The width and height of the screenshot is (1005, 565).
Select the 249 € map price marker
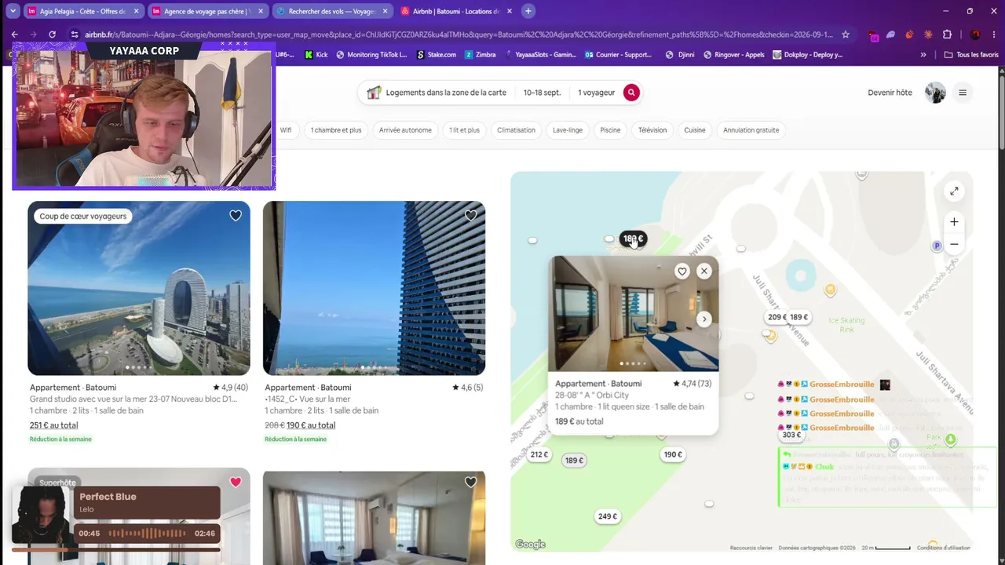click(608, 516)
